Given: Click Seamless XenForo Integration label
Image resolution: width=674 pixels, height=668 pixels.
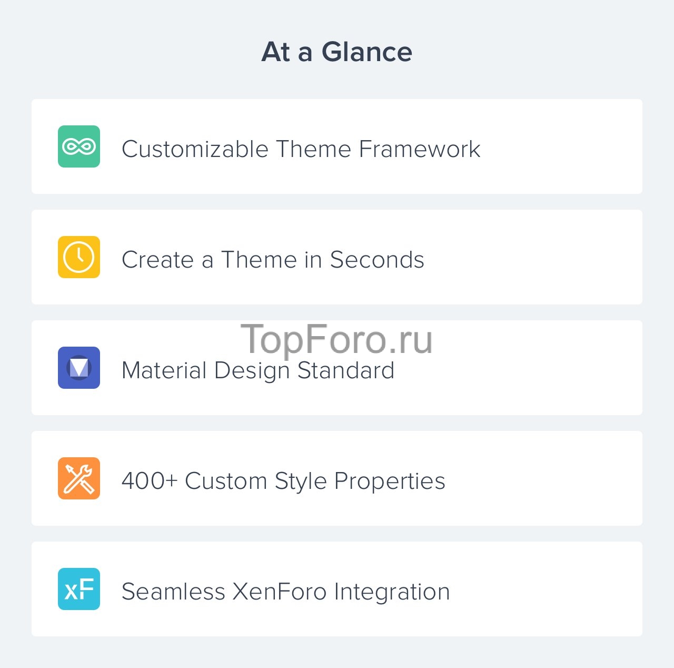Looking at the screenshot, I should coord(285,592).
